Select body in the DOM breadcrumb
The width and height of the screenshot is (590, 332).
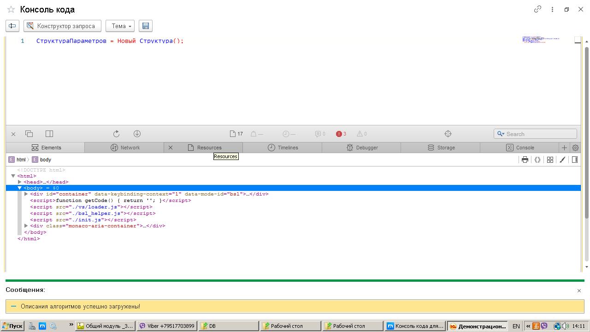pos(41,160)
